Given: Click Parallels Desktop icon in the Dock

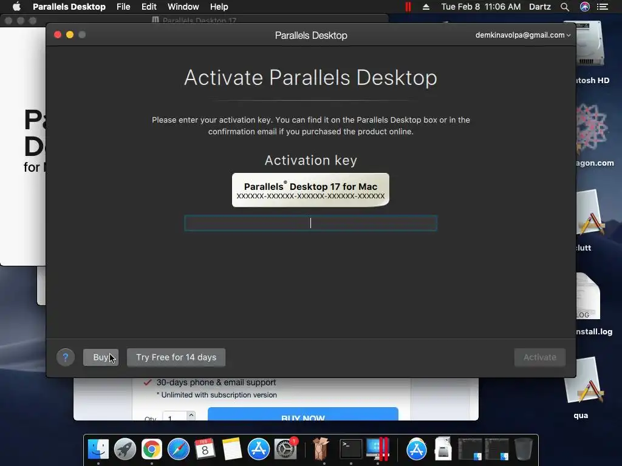Looking at the screenshot, I should [378, 450].
